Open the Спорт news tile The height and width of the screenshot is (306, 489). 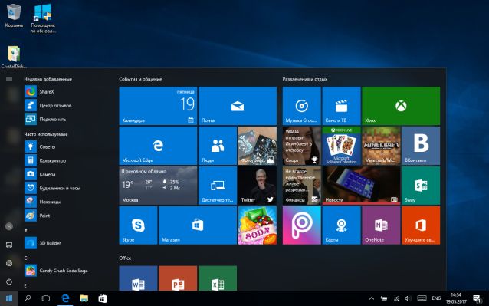pyautogui.click(x=301, y=146)
